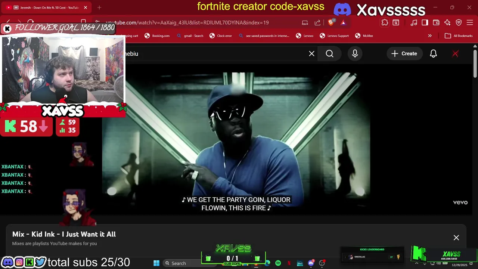Click the red X icon beside notifications
The image size is (478, 269).
click(455, 54)
